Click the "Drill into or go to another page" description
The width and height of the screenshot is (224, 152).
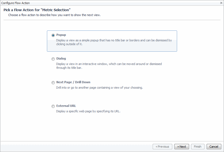[x=99, y=88]
